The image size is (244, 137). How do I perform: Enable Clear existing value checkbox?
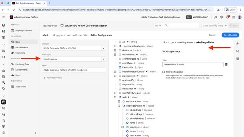click(164, 72)
